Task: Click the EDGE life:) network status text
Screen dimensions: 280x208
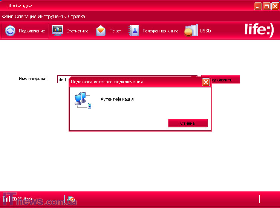Action: click(x=21, y=199)
